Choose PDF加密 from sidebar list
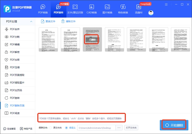Viewport: 192px width, 134px height. click(18, 60)
